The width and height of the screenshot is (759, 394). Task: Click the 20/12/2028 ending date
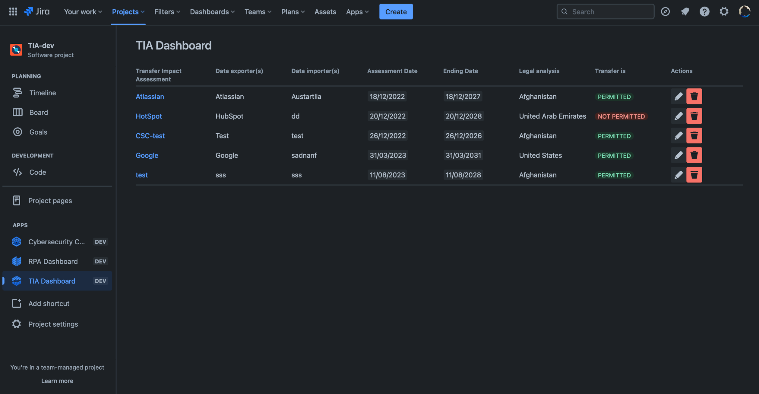point(463,116)
